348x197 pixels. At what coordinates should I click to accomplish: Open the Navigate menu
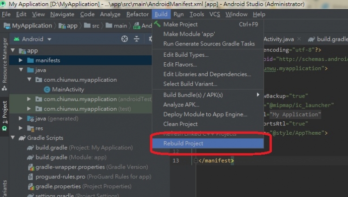click(62, 14)
